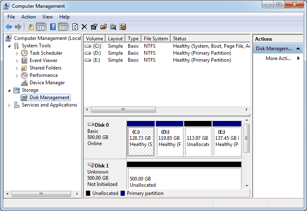Click the Up one level folder icon
Viewport: 307px width, 211px height.
point(31,27)
